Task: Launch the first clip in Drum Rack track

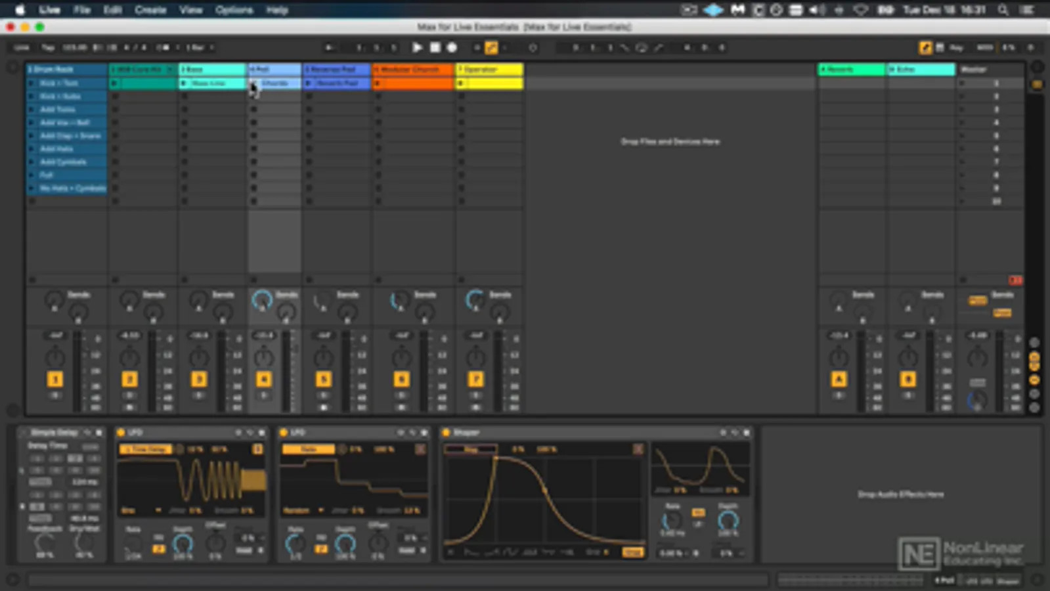Action: [x=32, y=83]
